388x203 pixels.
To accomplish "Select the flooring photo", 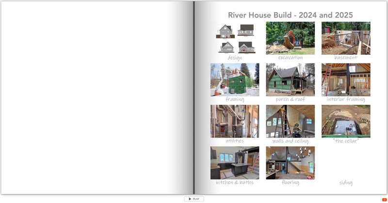I will coord(290,163).
